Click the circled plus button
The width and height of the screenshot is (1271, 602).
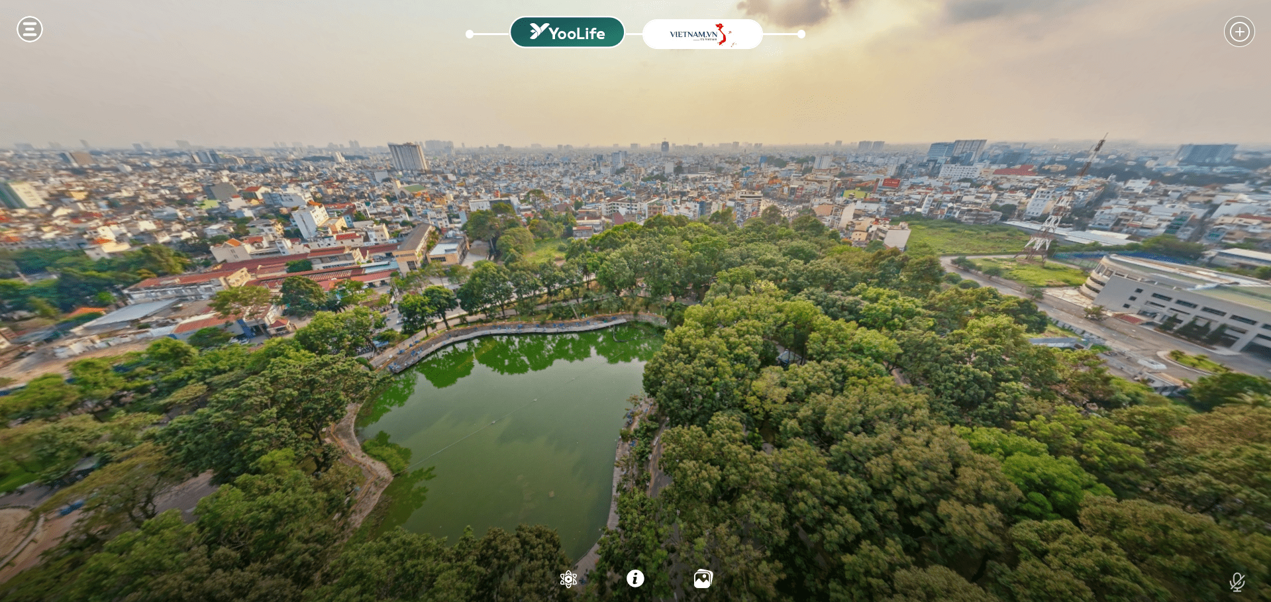pos(1239,32)
